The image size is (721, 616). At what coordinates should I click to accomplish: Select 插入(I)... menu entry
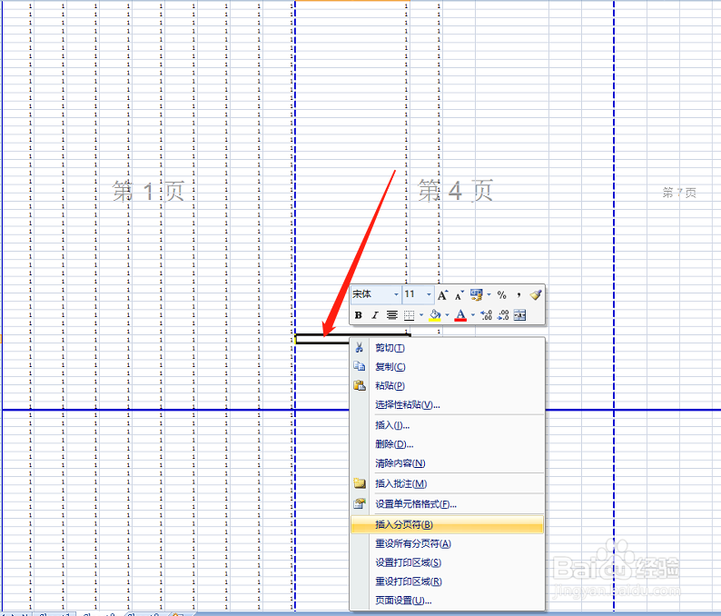[x=447, y=425]
